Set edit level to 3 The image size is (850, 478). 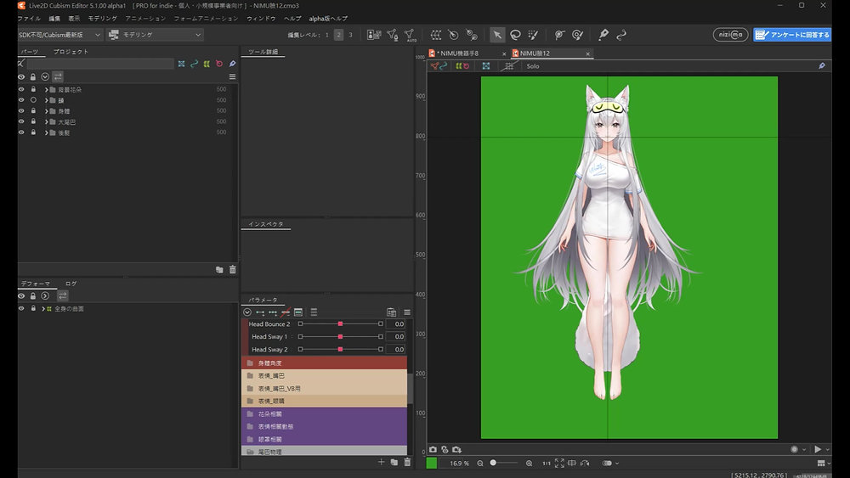pos(350,35)
